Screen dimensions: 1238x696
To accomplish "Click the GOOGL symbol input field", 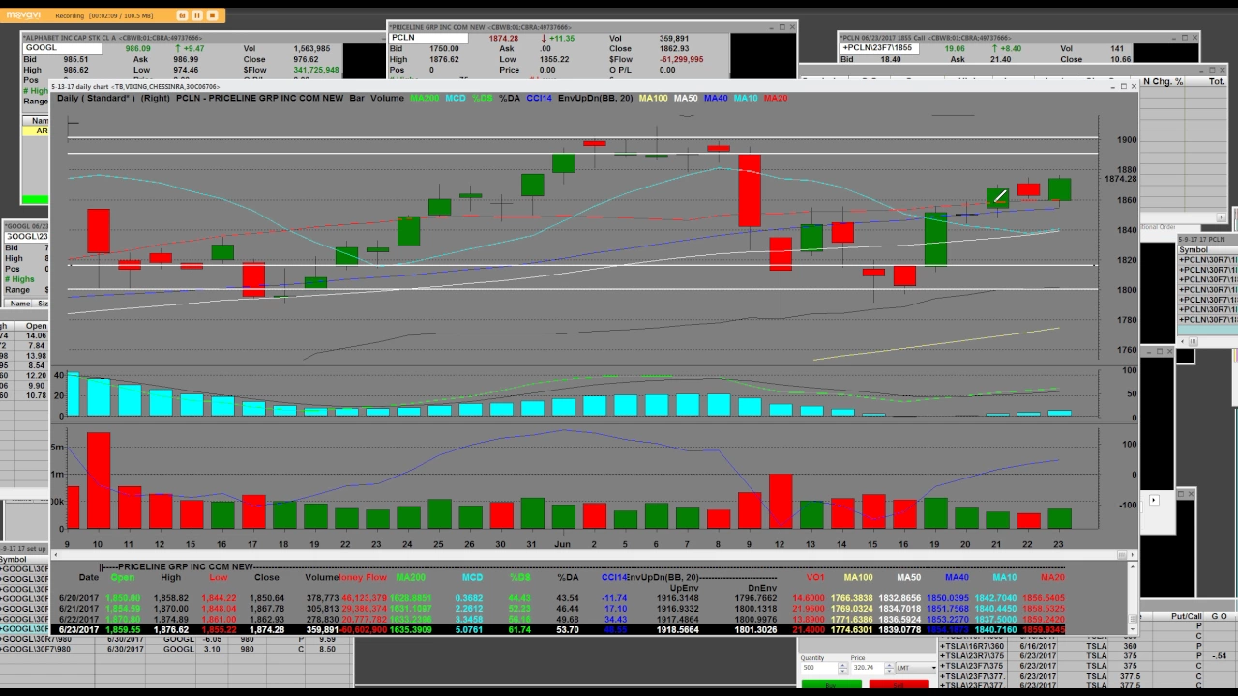I will pyautogui.click(x=63, y=48).
